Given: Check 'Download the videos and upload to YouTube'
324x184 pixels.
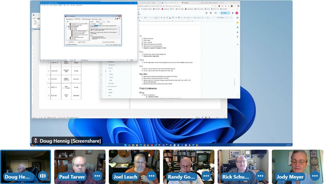Looking at the screenshot, I should [142, 78].
